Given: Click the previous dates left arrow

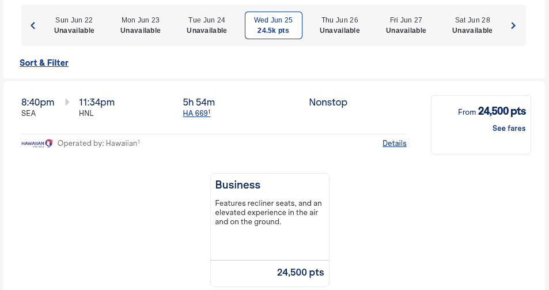Looking at the screenshot, I should pyautogui.click(x=33, y=25).
